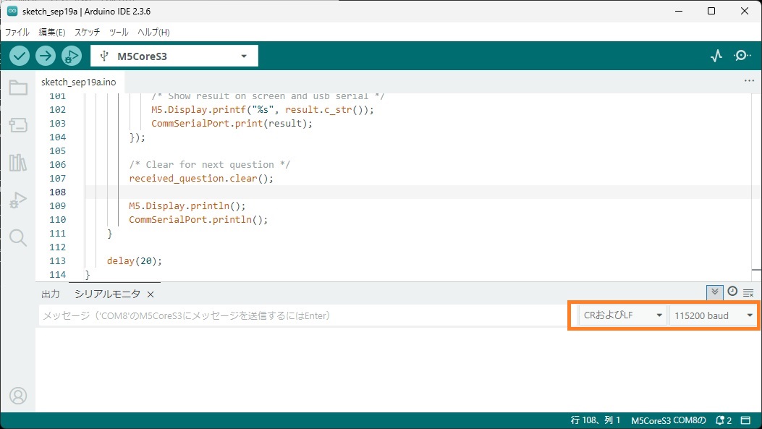Open the Boards Manager sidebar

point(18,125)
